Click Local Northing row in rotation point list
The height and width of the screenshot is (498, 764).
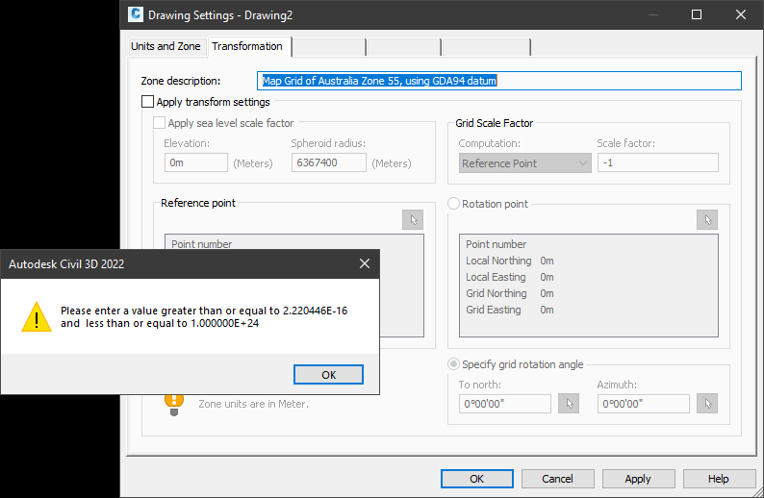pos(588,261)
